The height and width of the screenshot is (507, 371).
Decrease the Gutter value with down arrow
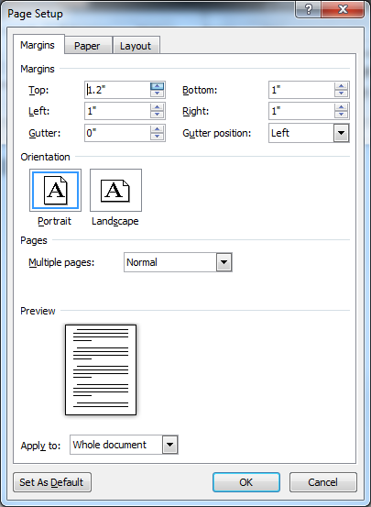[157, 137]
